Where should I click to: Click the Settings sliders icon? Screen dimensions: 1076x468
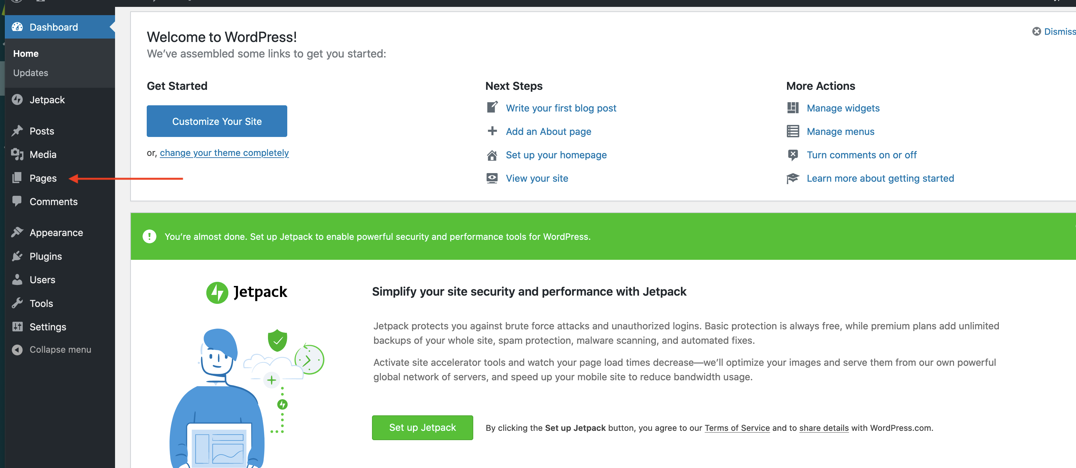(17, 327)
